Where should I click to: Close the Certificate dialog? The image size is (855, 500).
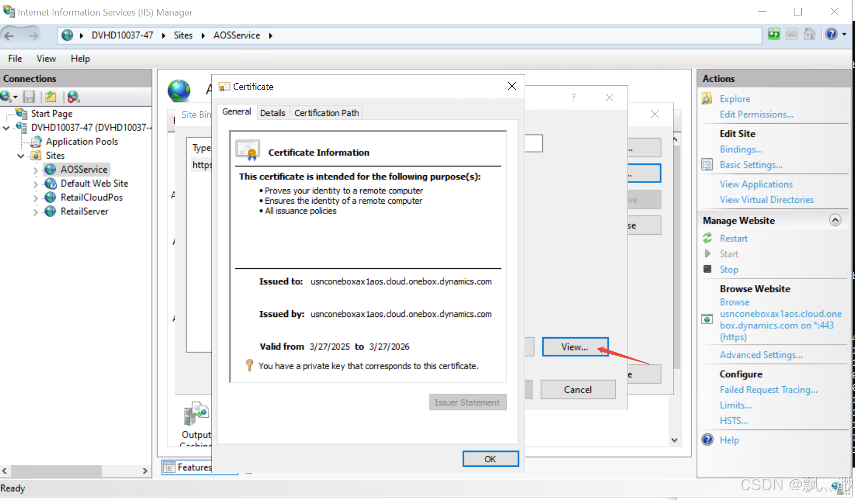coord(512,86)
